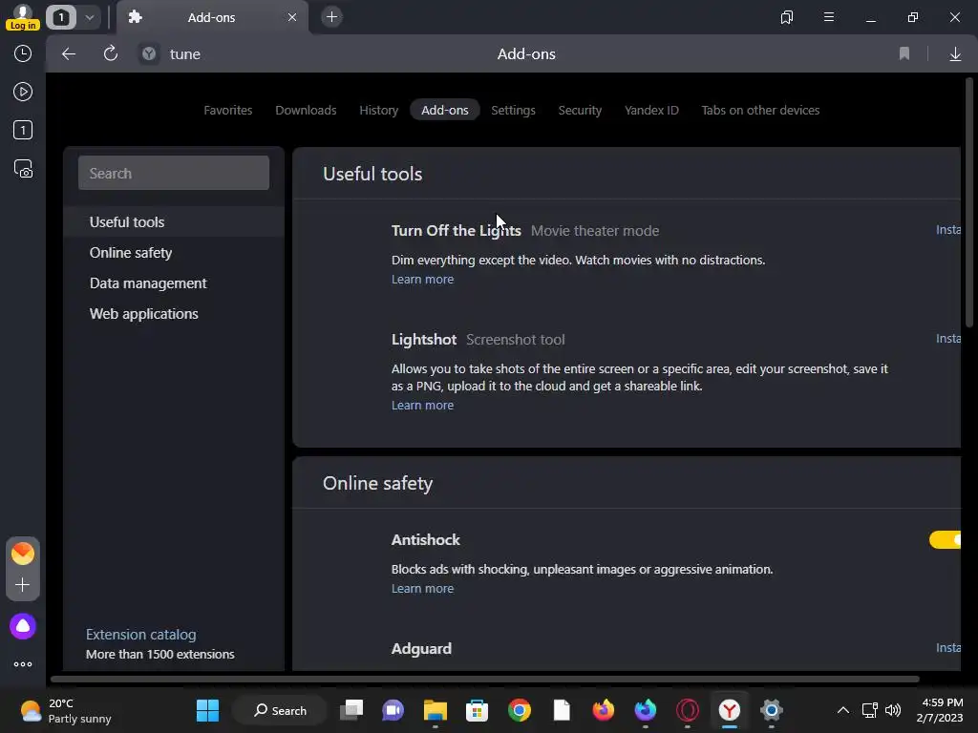
Task: Toggle the Antishock switch
Action: coord(945,540)
